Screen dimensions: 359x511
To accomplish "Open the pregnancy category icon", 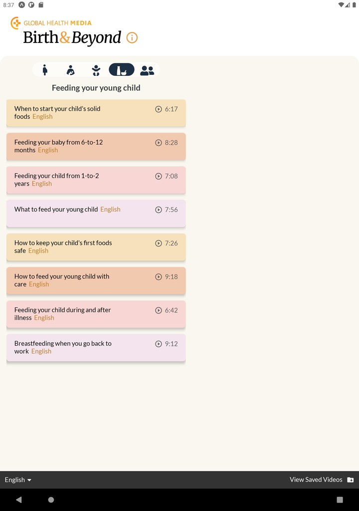I will pos(45,70).
